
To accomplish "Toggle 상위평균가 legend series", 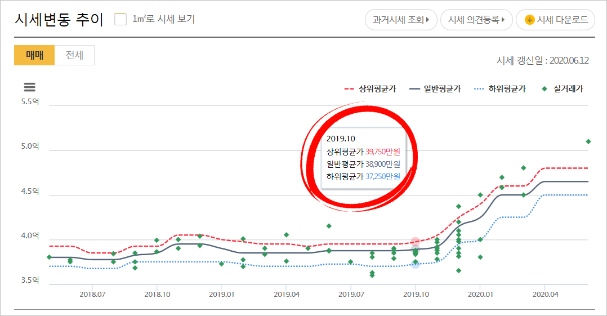I will pyautogui.click(x=371, y=89).
